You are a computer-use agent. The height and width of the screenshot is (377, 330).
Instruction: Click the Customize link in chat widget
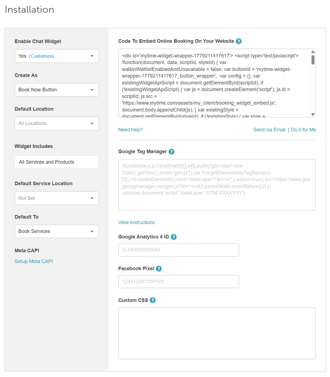42,56
